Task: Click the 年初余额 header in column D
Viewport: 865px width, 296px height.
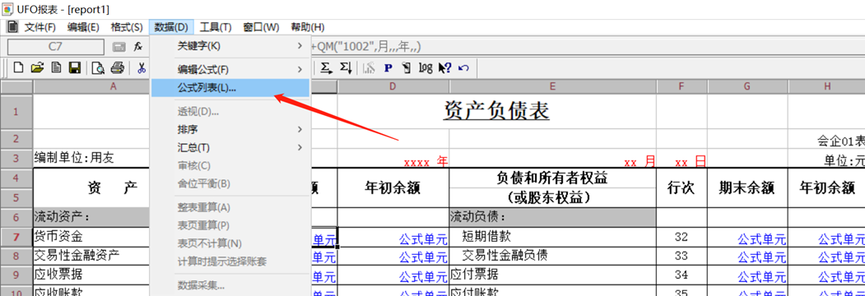Action: coord(393,188)
